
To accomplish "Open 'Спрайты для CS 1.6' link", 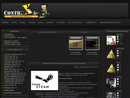I will coord(12,63).
